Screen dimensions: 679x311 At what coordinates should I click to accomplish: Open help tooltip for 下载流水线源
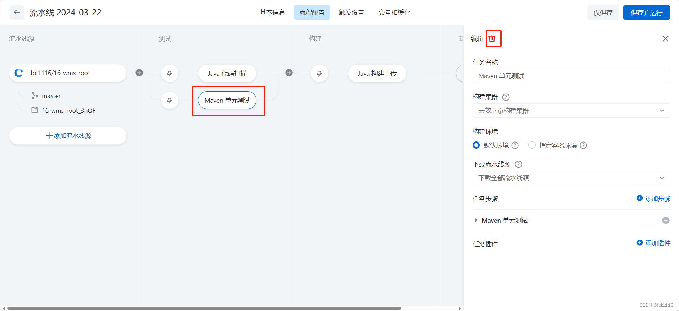(519, 164)
